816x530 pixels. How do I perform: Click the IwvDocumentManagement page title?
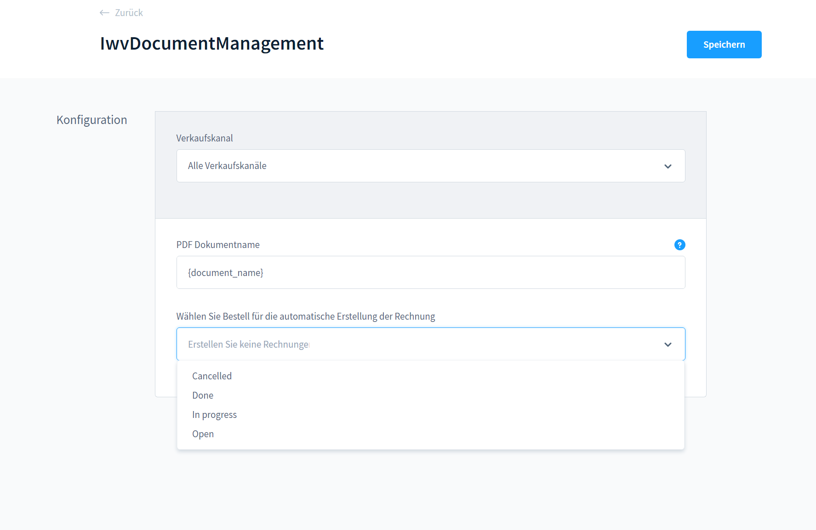(212, 44)
